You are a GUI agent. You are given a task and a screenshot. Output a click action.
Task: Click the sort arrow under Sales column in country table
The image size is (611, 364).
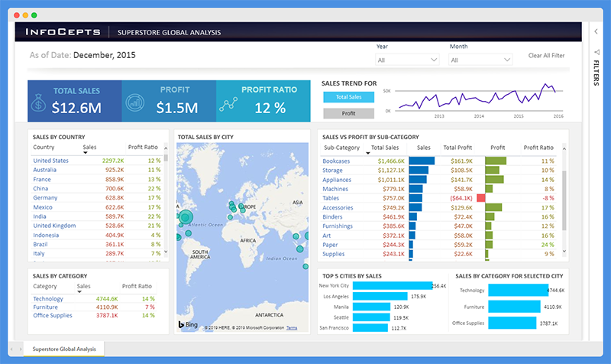[85, 152]
